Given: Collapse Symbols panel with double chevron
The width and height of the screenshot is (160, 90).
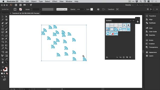Looking at the screenshot, I should pos(130,20).
